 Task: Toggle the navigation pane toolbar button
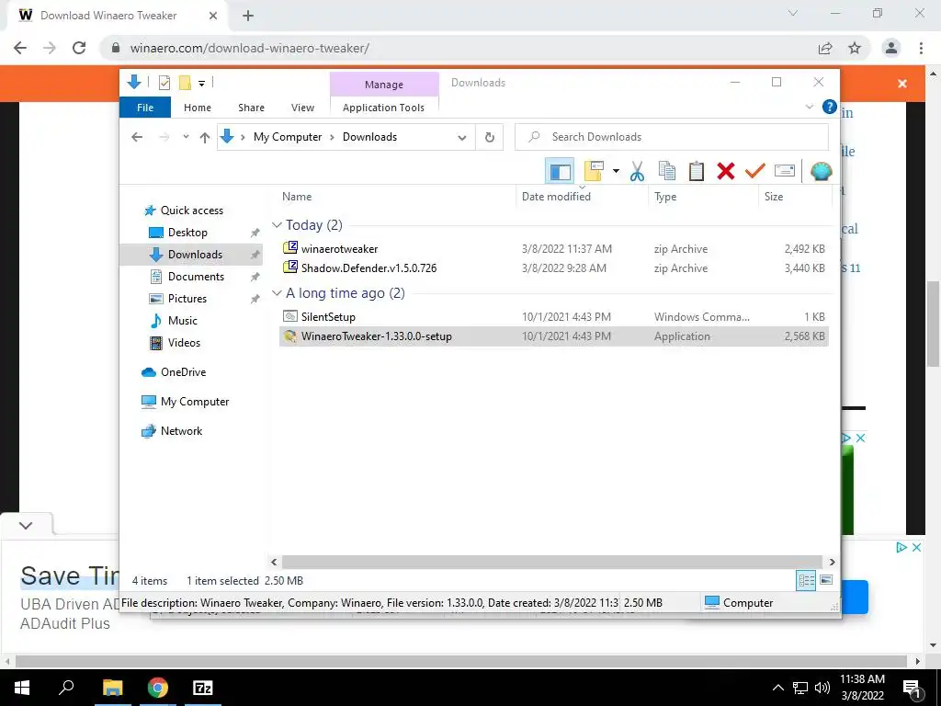[560, 172]
